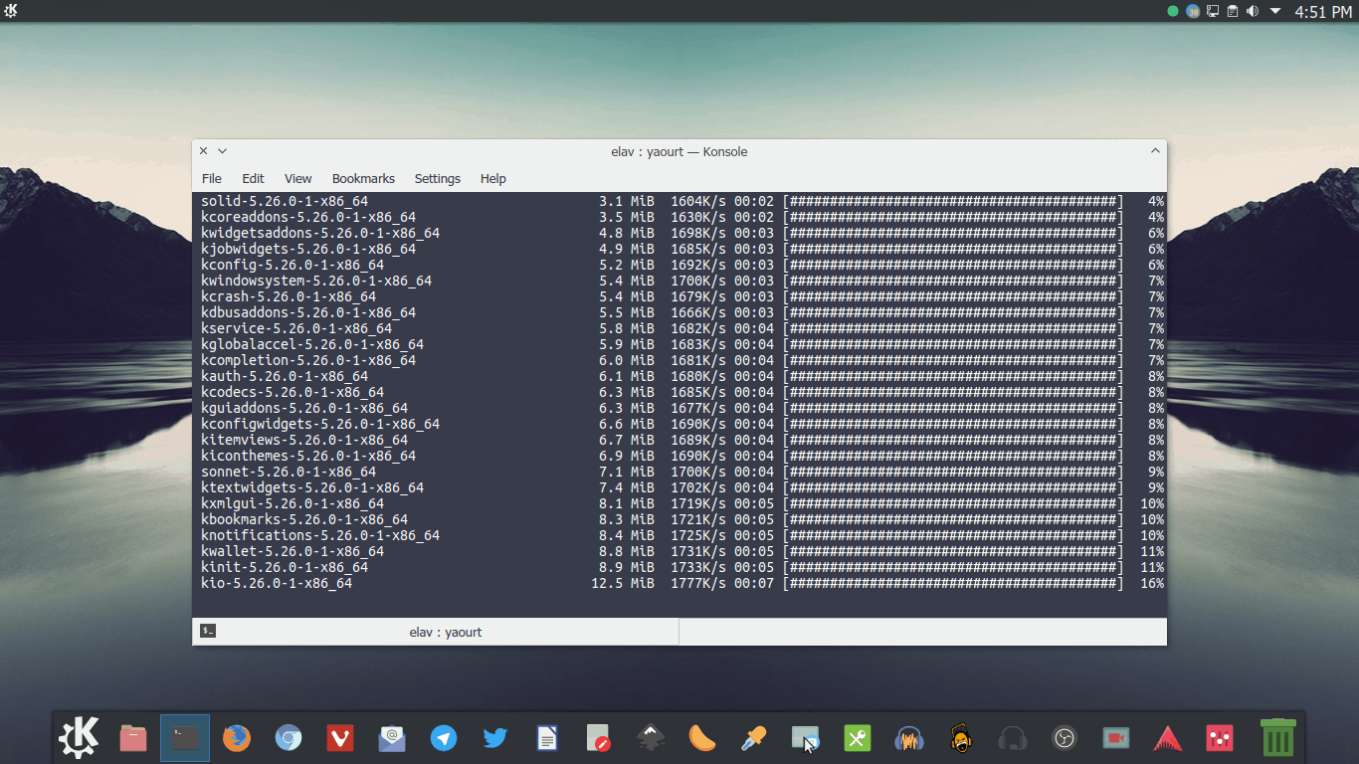Open Firefox from the dock
Screen dimensions: 1359x764
(236, 738)
